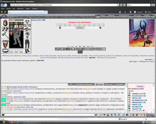Click the battle log horizontal scrollbar
The width and height of the screenshot is (156, 124).
coord(62,112)
